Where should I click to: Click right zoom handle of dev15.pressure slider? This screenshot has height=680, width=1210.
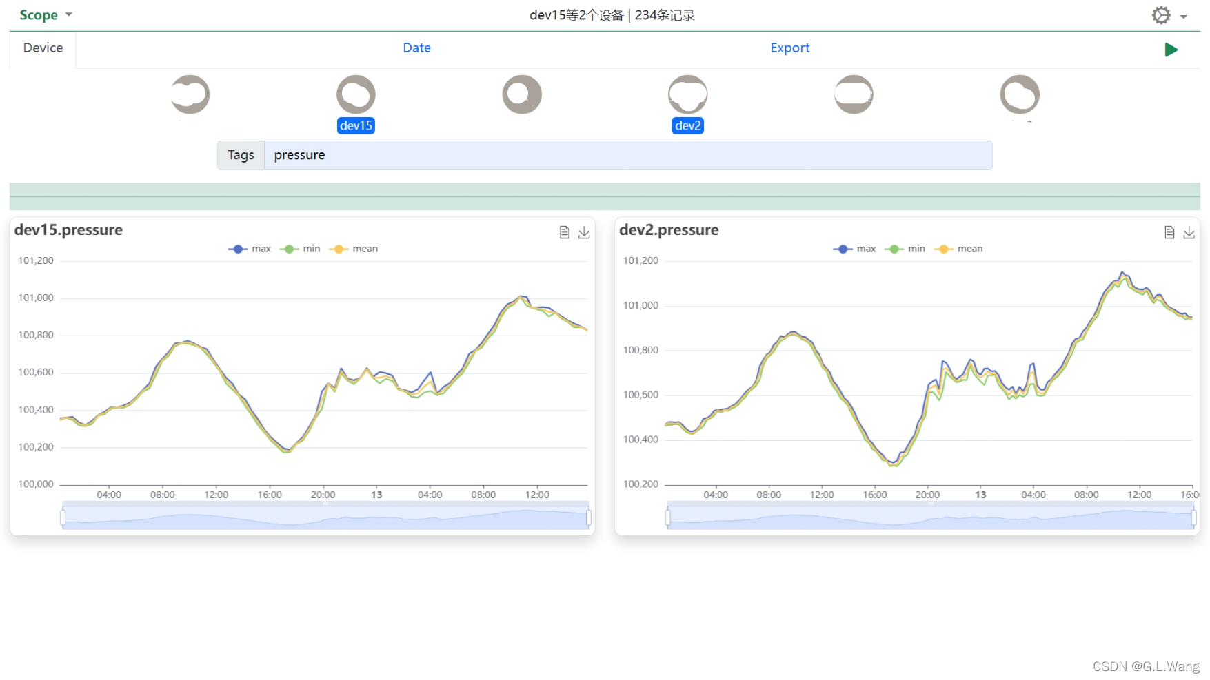point(588,517)
